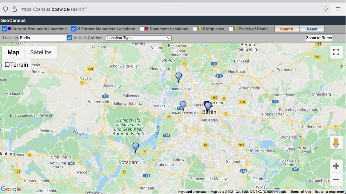Click the Treptow-Köpenick district label

click(261, 151)
